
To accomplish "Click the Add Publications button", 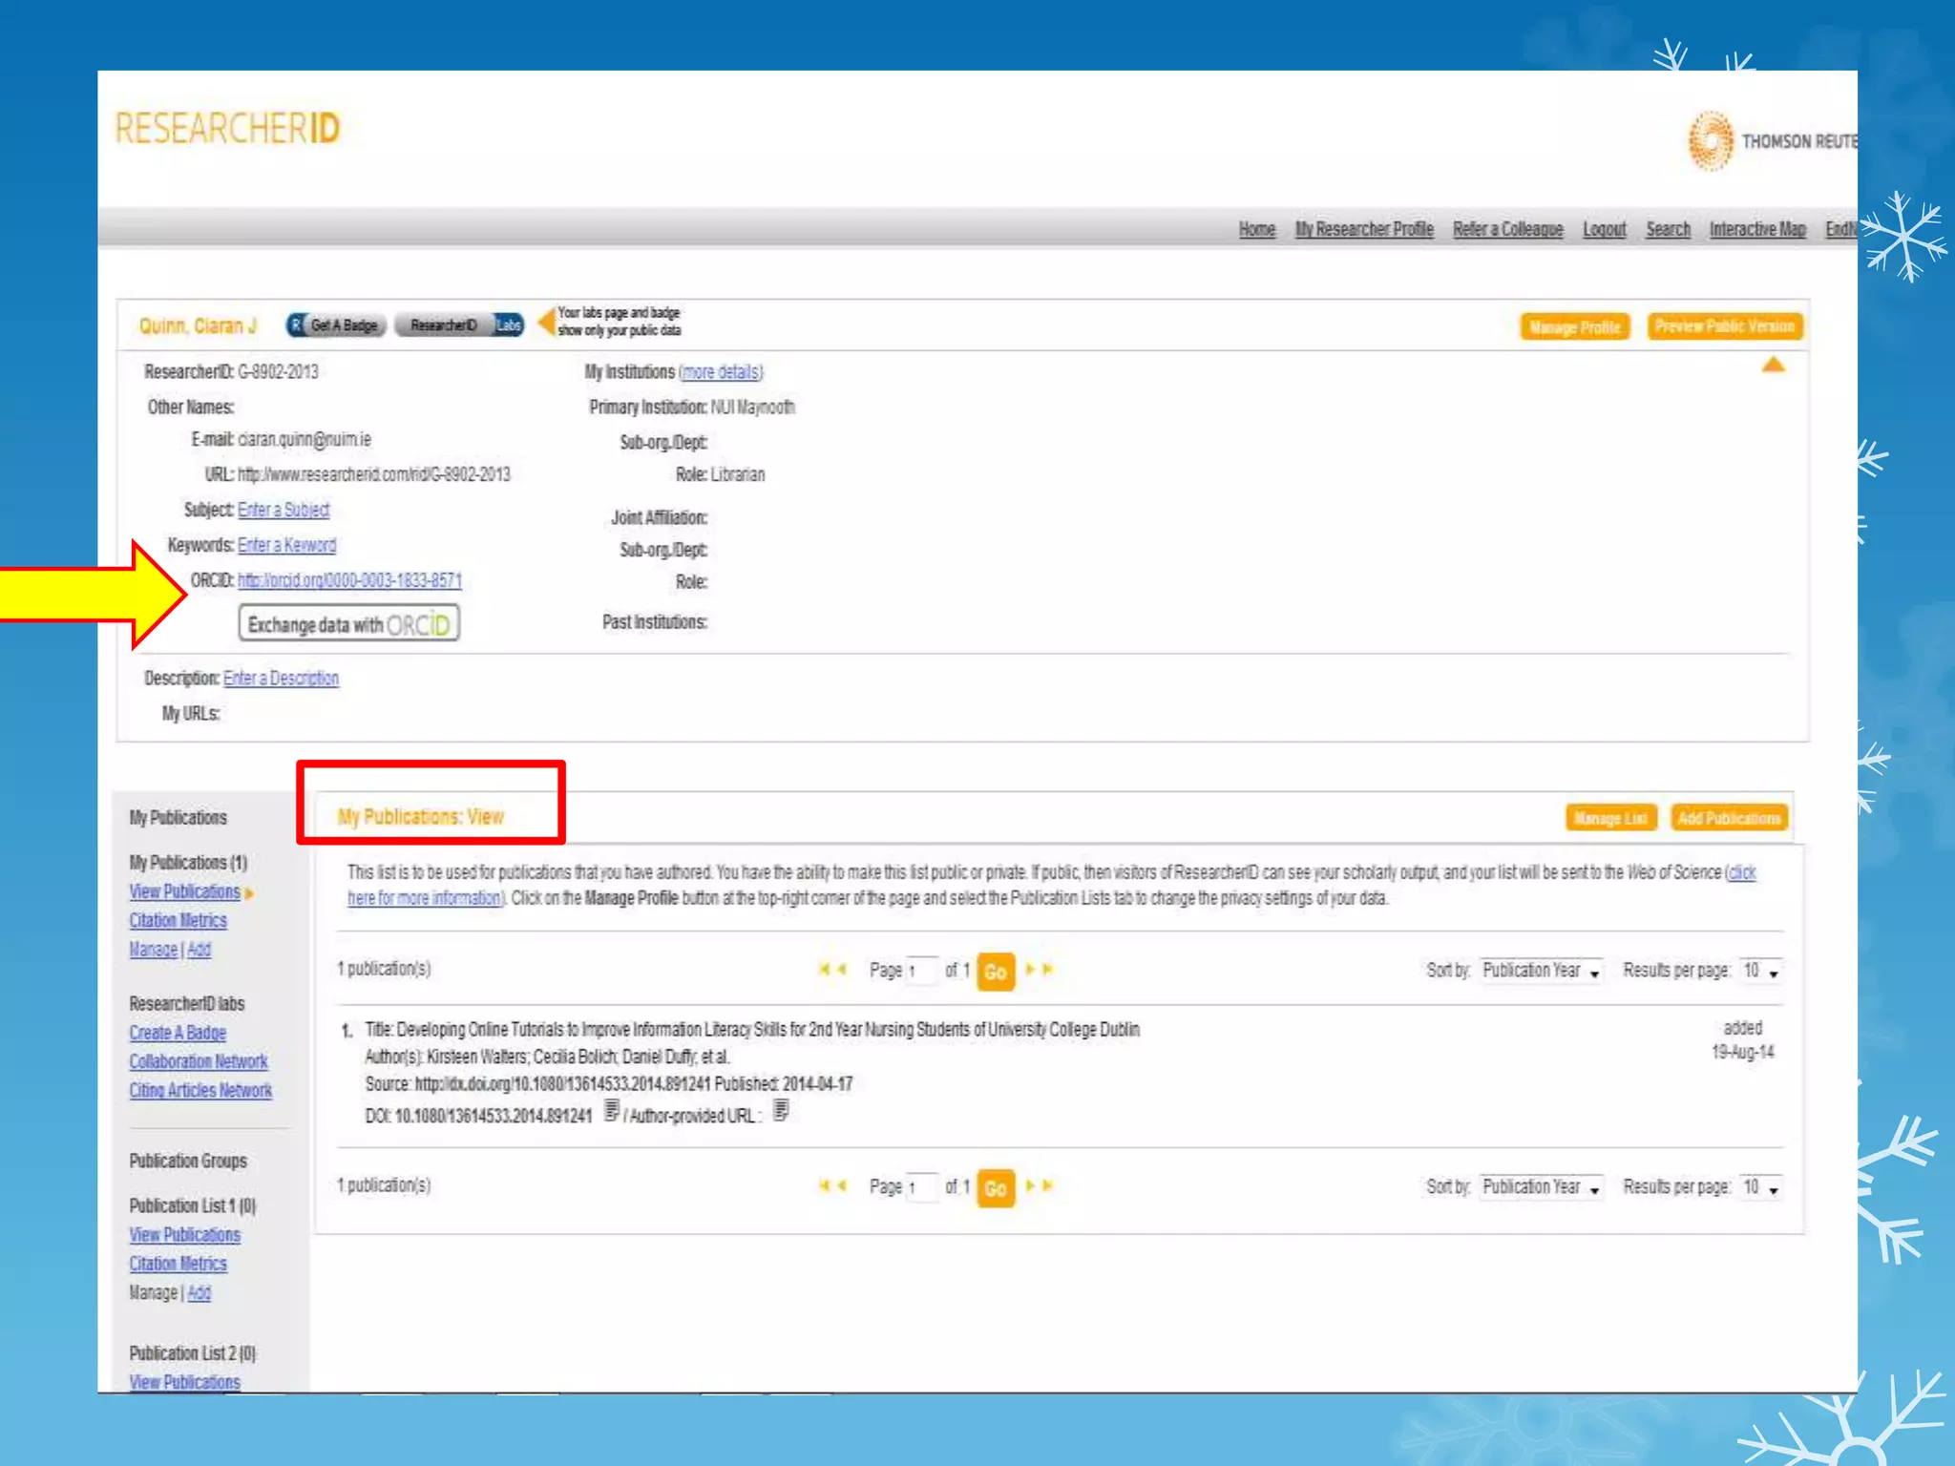I will click(x=1729, y=818).
